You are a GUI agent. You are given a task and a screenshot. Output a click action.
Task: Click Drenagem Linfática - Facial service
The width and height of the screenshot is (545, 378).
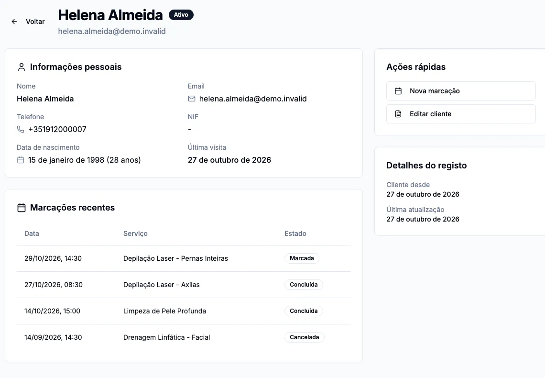(166, 337)
